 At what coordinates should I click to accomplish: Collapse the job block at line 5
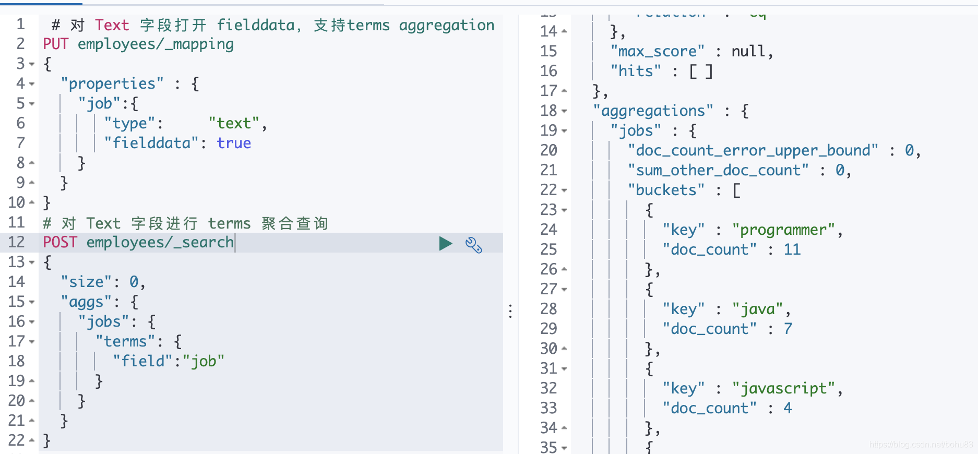(32, 104)
